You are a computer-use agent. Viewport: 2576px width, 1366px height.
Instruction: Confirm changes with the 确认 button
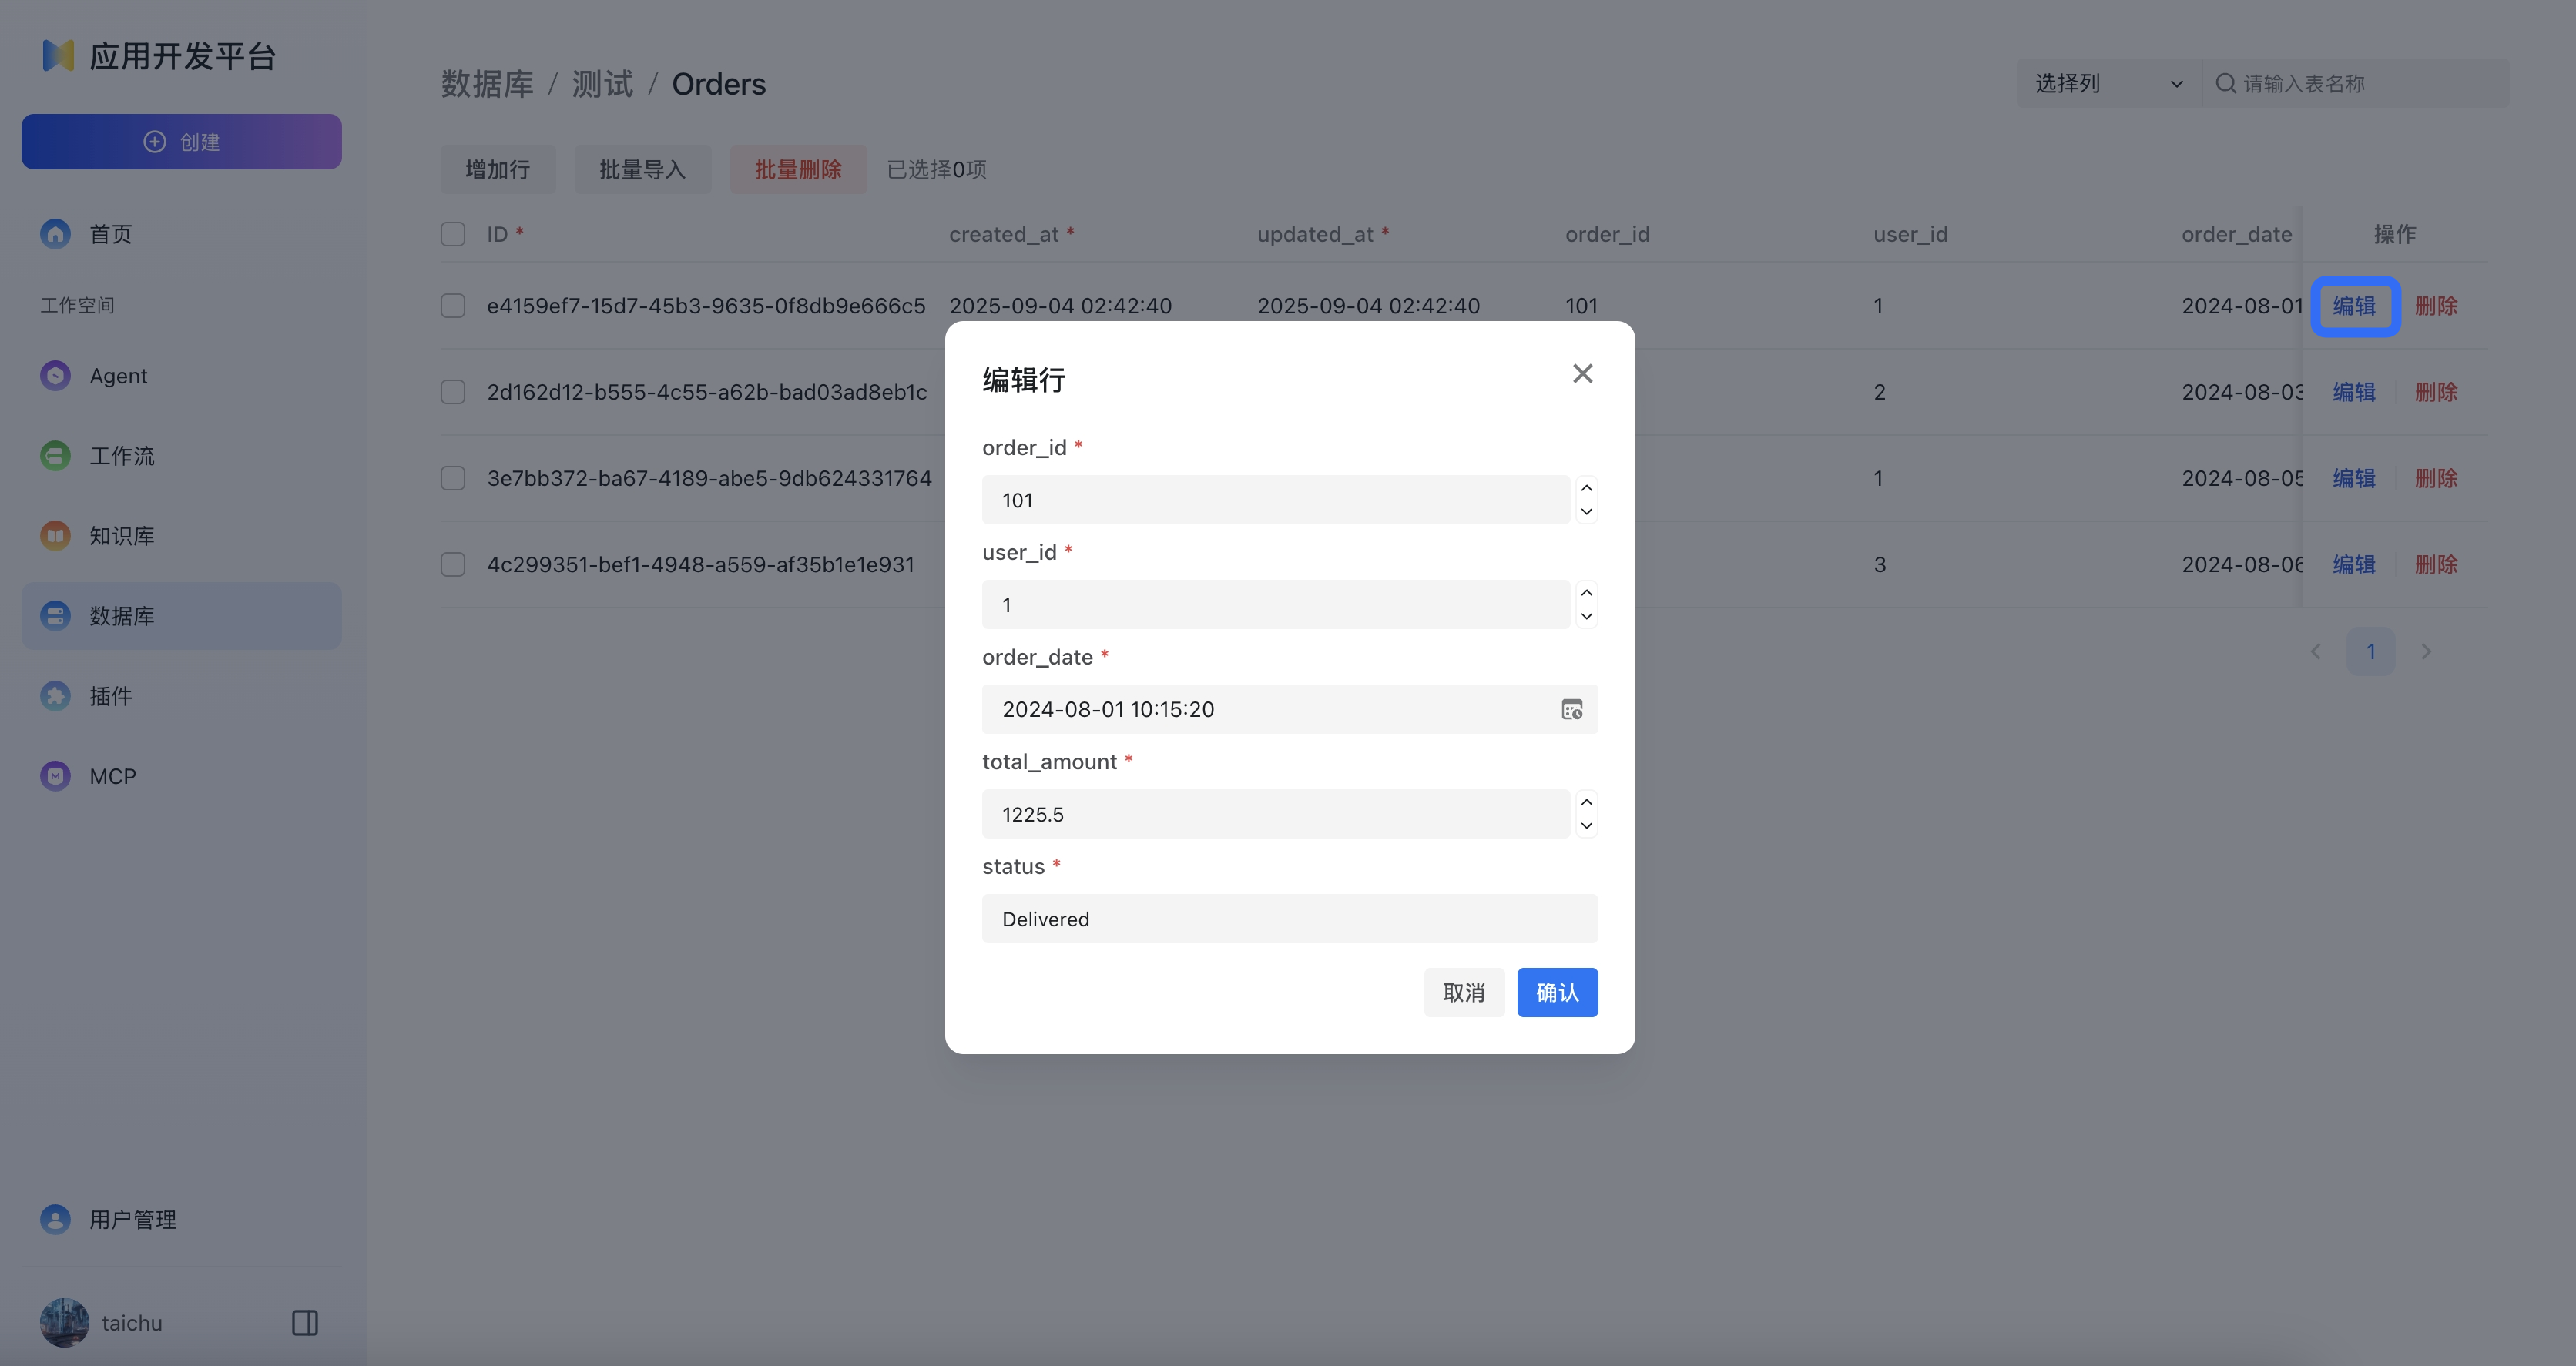point(1556,993)
